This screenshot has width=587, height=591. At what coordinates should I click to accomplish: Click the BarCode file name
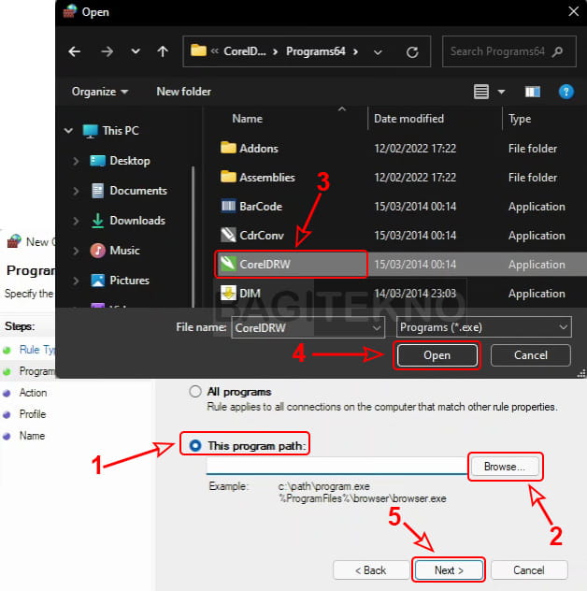(261, 207)
